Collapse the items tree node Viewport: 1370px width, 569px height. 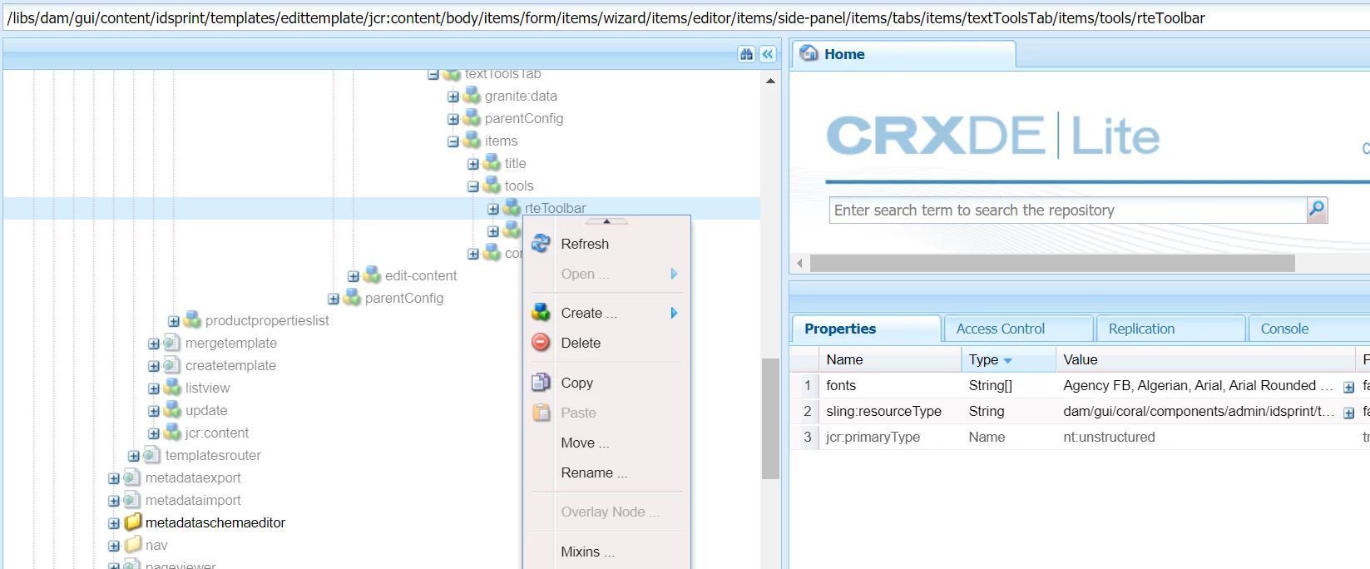tap(453, 141)
